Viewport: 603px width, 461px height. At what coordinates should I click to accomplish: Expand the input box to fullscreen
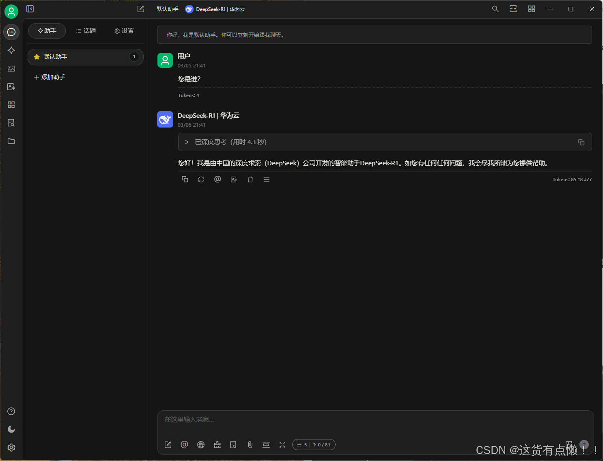click(282, 445)
